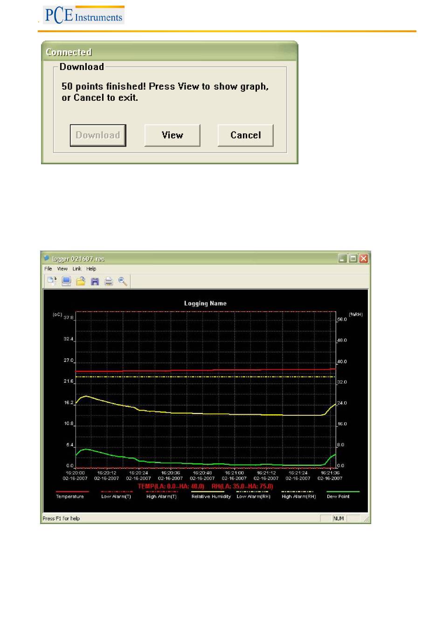Click the 'TEMP(LA: 0.0--HA: 40.0)' alarm text
The image size is (443, 643).
click(171, 486)
